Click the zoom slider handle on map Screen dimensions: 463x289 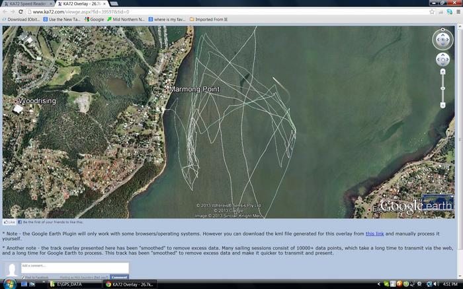pos(443,89)
